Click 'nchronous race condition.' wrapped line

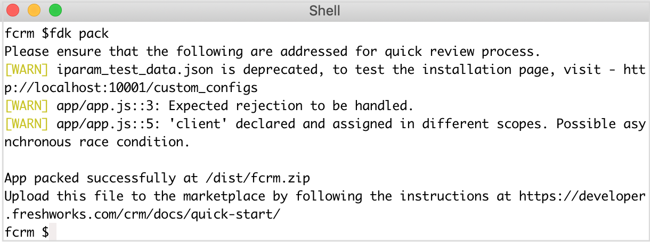pos(97,143)
